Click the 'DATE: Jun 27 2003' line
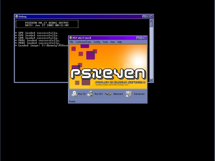Image resolution: width=215 pixels, height=161 pixels. (x=47, y=25)
